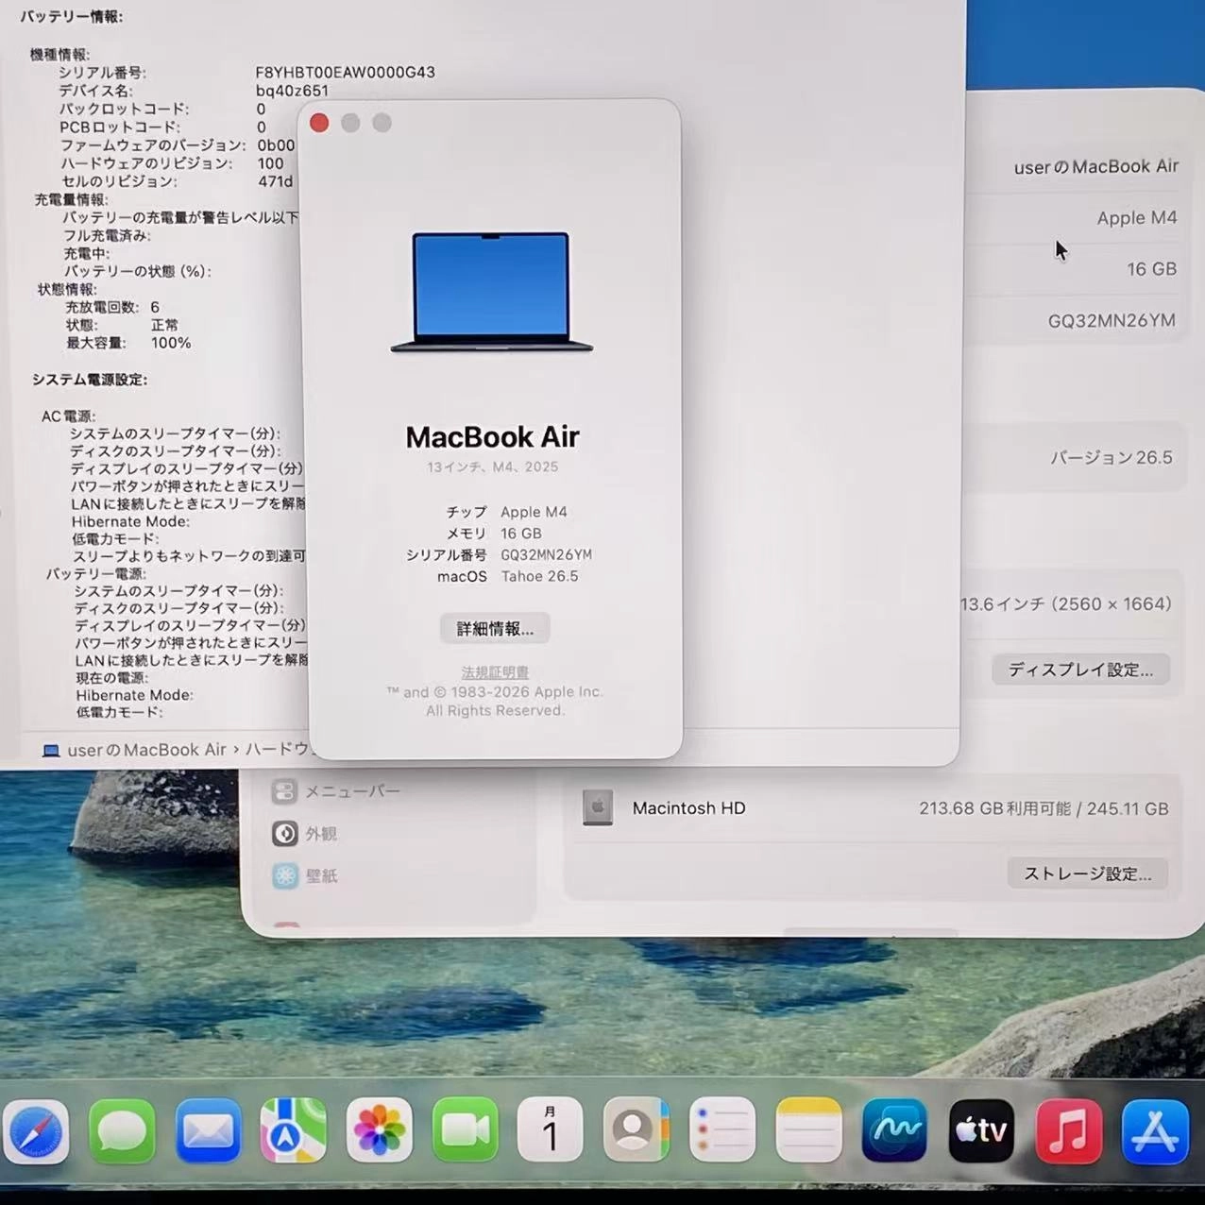Select 外観 in Settings sidebar

pyautogui.click(x=321, y=834)
